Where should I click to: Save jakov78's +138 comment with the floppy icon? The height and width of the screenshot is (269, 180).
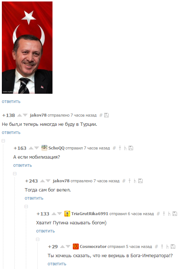(x=106, y=115)
